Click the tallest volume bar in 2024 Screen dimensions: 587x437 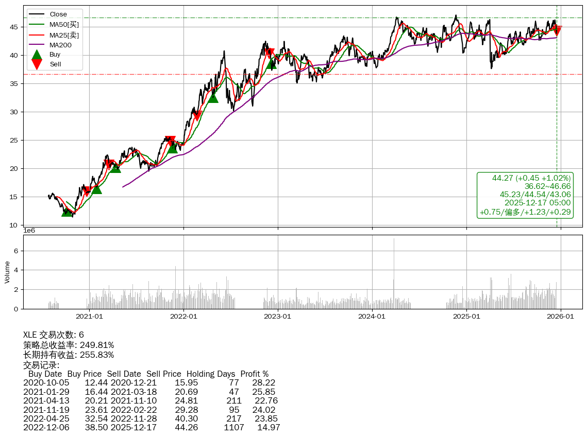pos(394,273)
